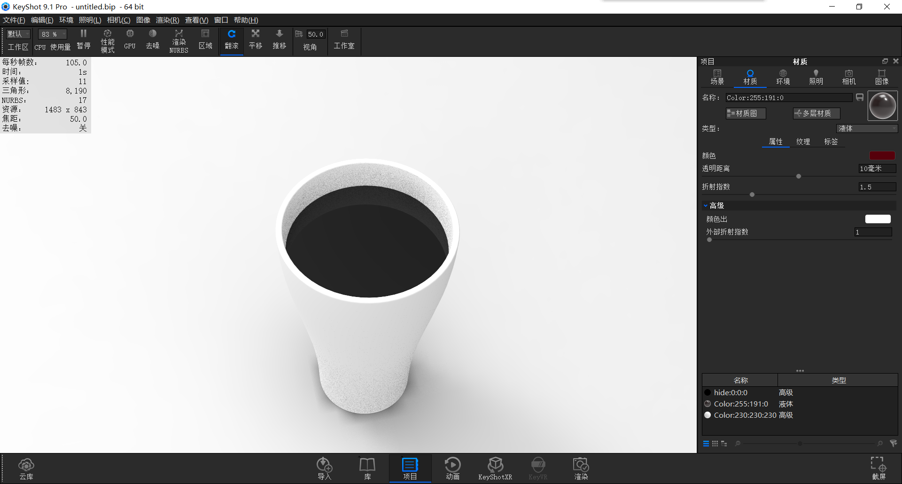
Task: Open the 多层材质 editor
Action: [x=816, y=113]
